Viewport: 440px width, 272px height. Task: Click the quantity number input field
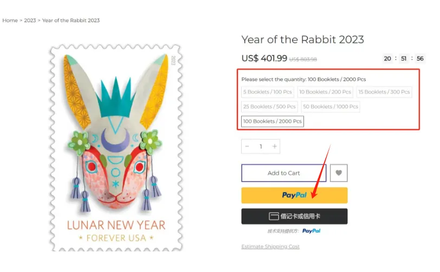[261, 146]
